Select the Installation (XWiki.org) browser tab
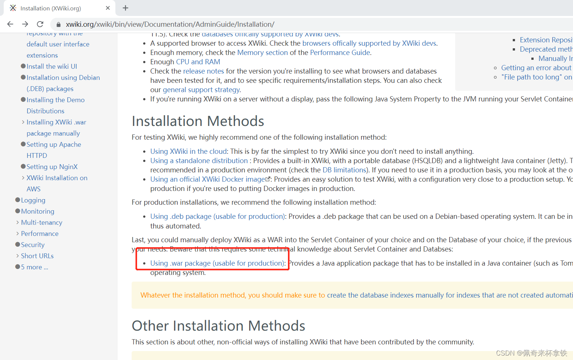The height and width of the screenshot is (360, 573). coord(59,8)
